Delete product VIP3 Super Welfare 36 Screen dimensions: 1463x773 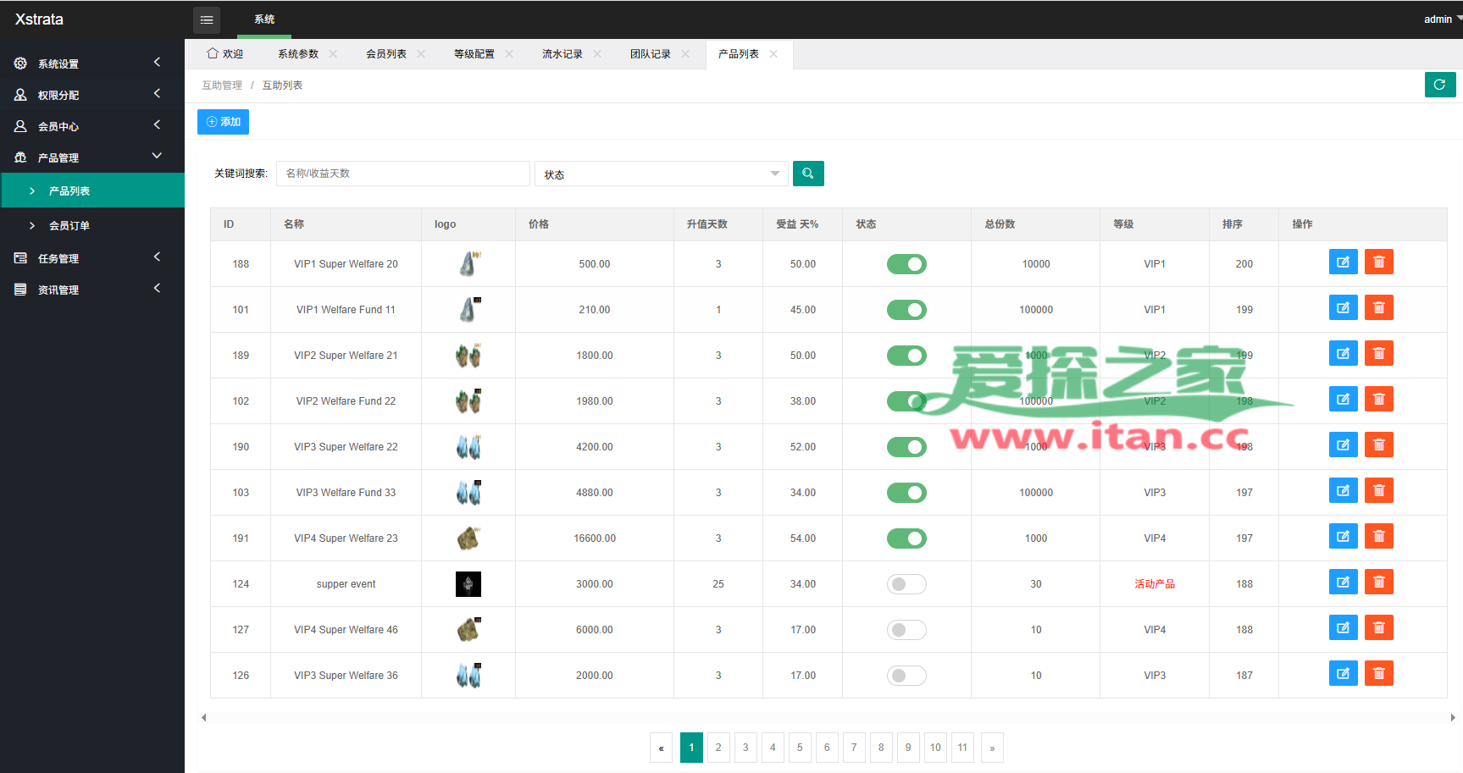(x=1378, y=674)
